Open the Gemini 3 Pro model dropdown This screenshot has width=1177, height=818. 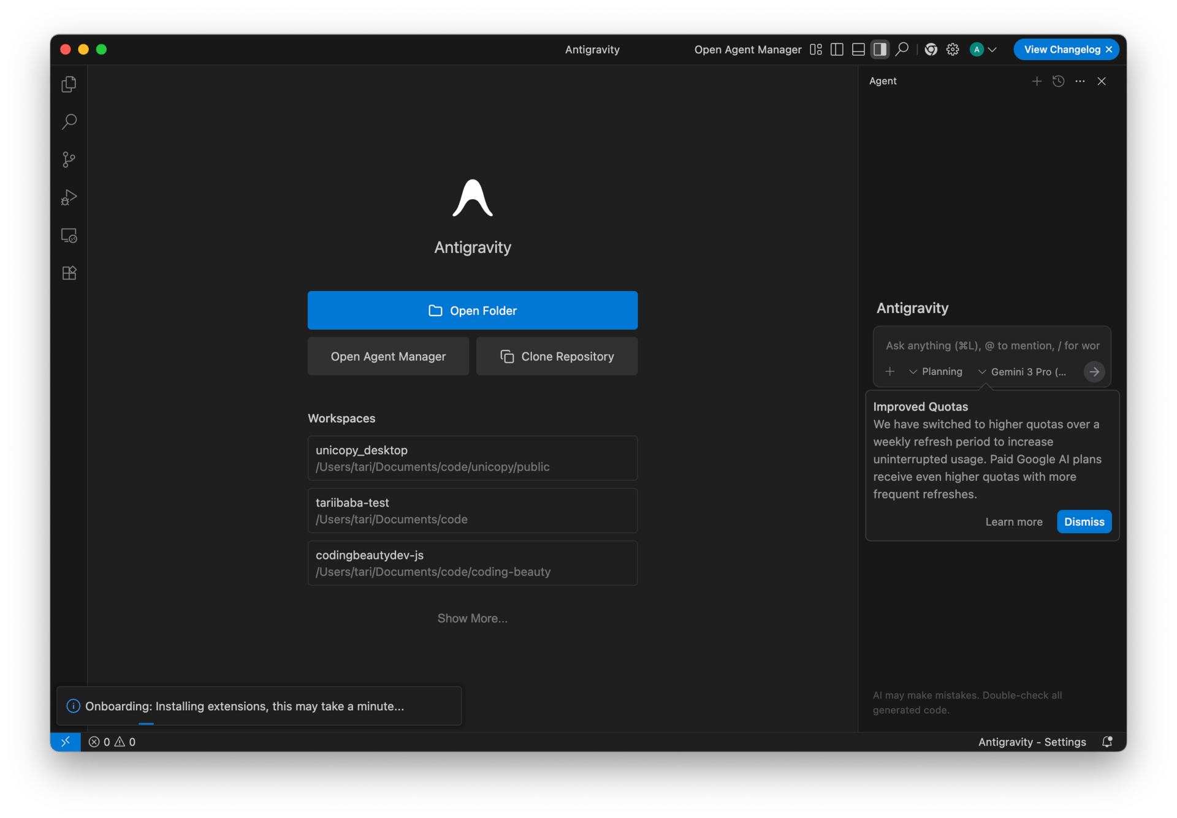1022,371
